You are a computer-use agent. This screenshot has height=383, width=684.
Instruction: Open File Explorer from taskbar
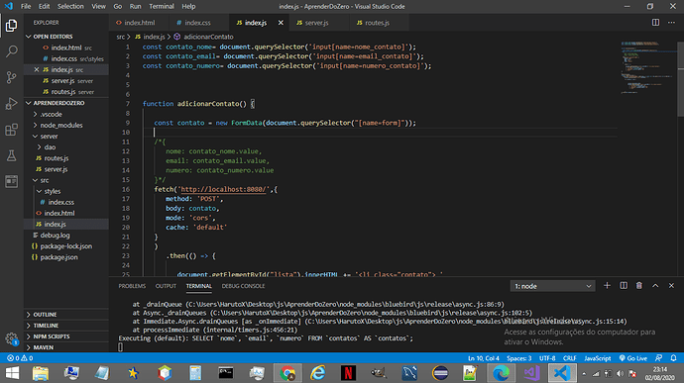[41, 373]
